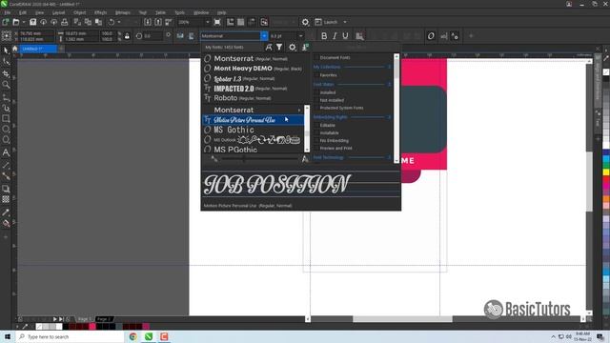The image size is (610, 343).
Task: Open font list options gear icon
Action: tap(293, 47)
